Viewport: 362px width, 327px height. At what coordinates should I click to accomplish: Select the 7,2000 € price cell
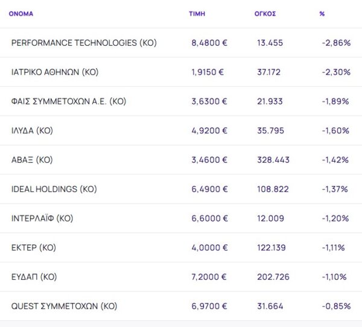(x=209, y=277)
